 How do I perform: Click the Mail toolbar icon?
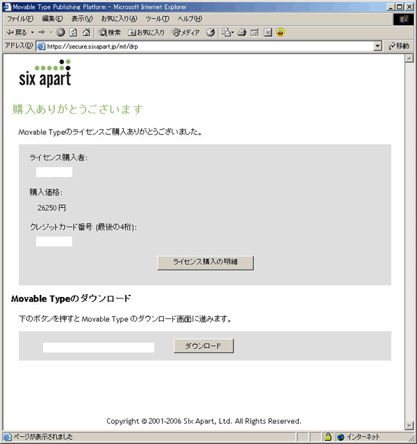(227, 33)
